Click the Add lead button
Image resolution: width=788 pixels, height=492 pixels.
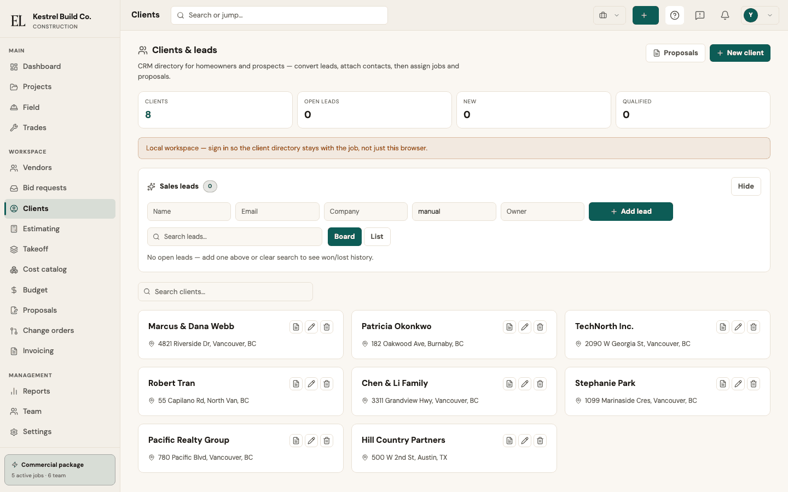pyautogui.click(x=631, y=212)
